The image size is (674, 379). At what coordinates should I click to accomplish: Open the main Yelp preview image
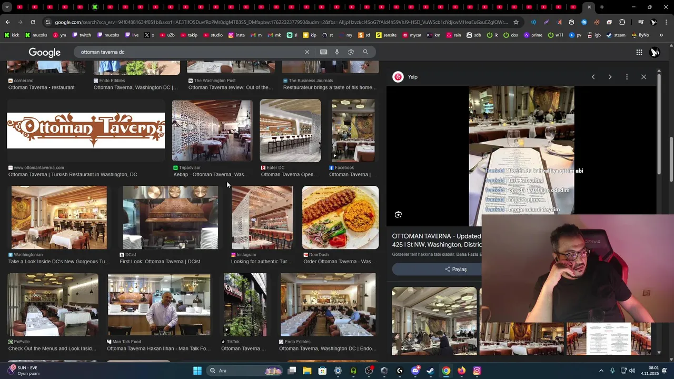(521, 156)
